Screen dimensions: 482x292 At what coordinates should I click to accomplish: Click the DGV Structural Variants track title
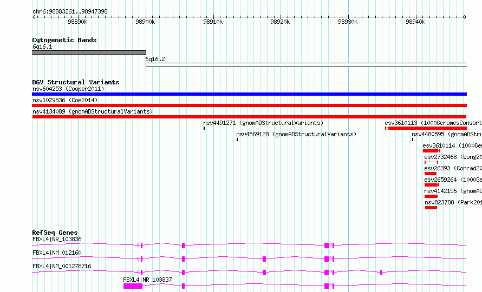pyautogui.click(x=76, y=82)
